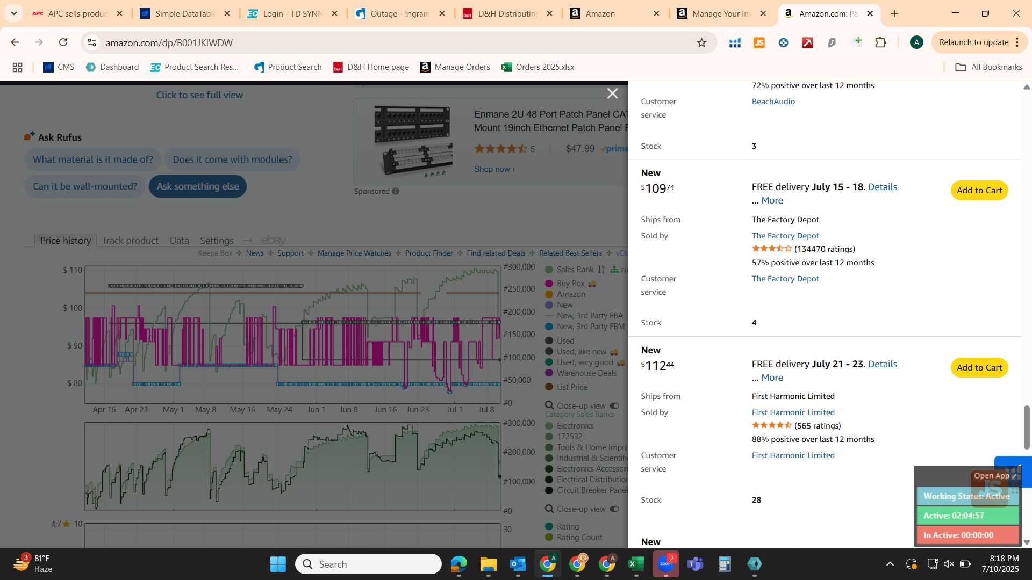
Task: Open the apps grid in bookmarks bar
Action: [17, 67]
